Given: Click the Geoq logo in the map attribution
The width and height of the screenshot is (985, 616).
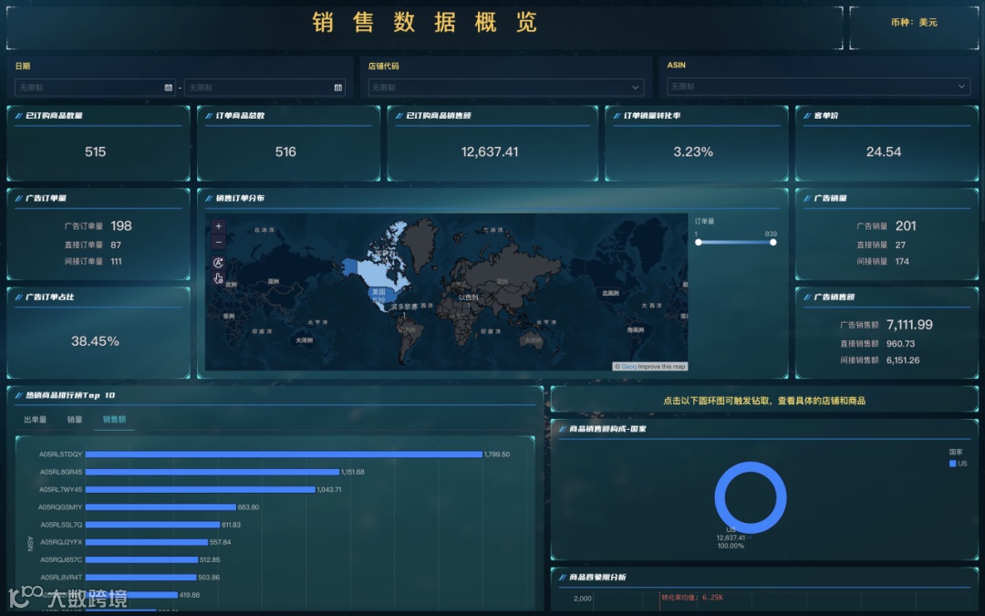Looking at the screenshot, I should [629, 364].
